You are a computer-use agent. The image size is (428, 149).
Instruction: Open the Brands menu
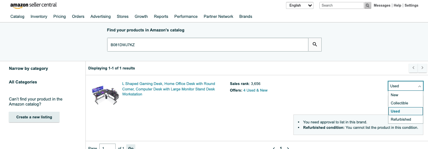coord(246,16)
